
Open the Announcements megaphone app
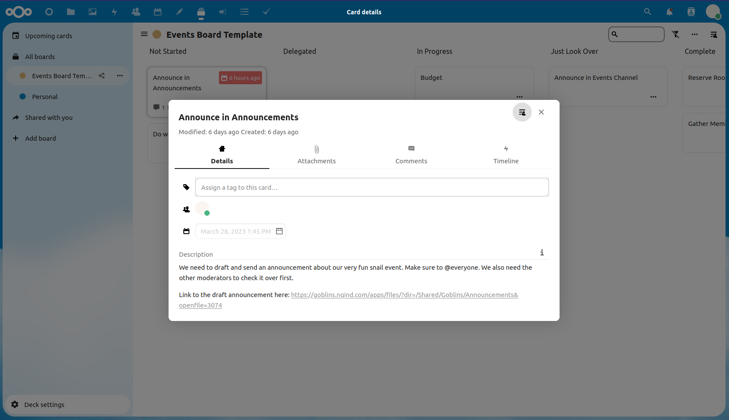tap(223, 12)
